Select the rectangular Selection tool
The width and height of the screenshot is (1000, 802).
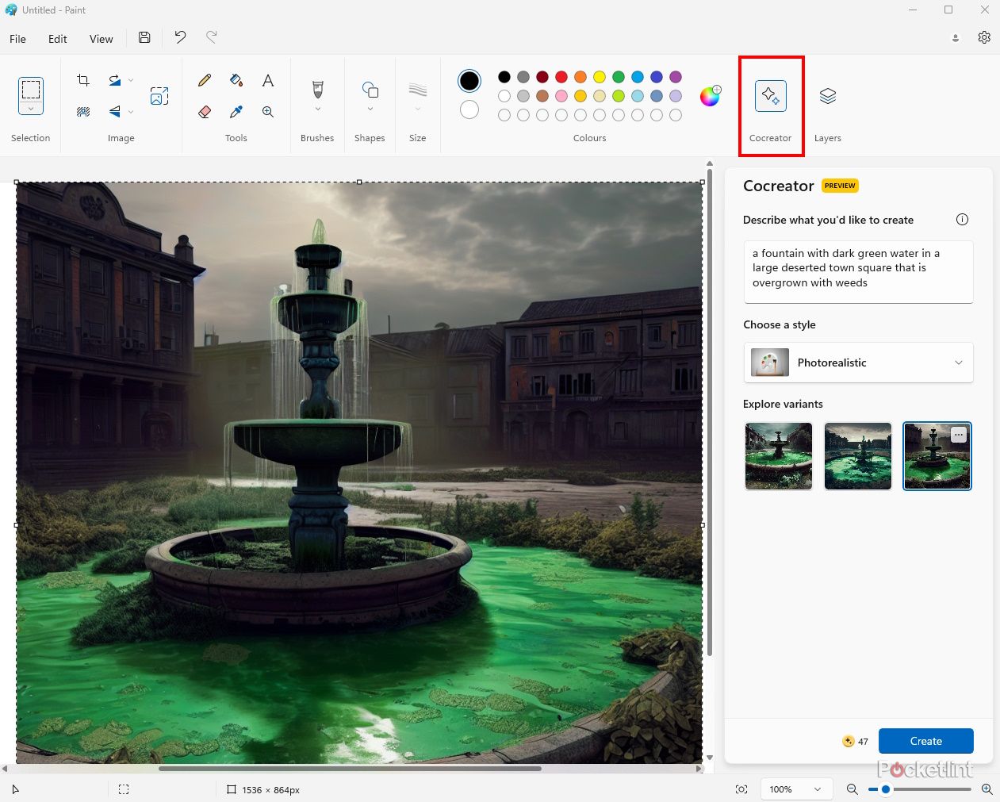(x=31, y=89)
